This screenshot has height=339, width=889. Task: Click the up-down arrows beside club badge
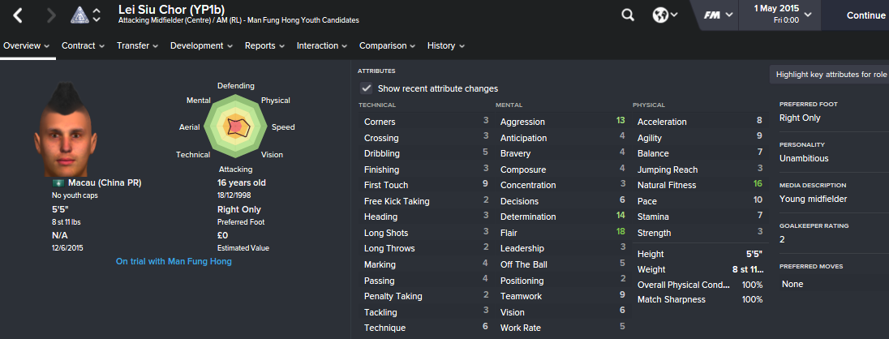[97, 15]
